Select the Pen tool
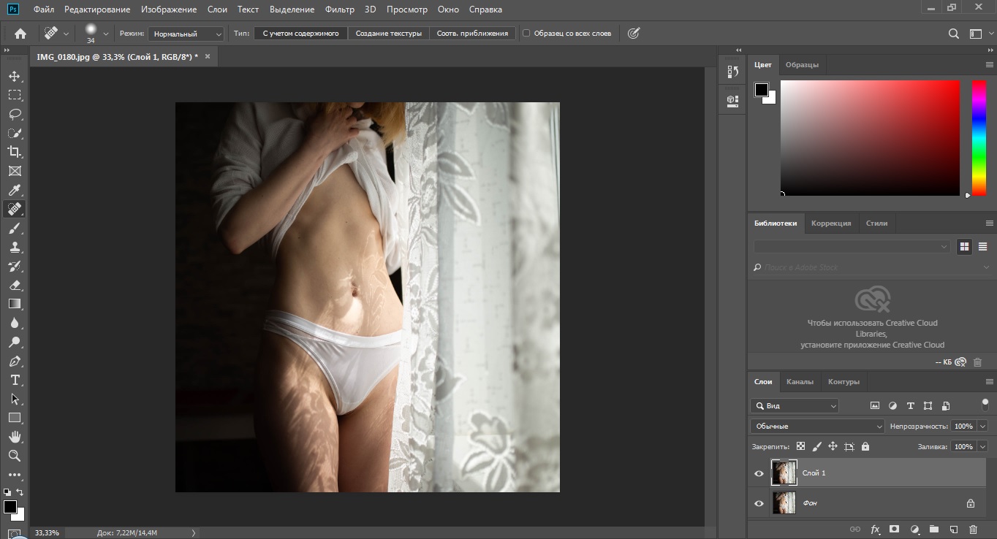Viewport: 997px width, 539px height. click(15, 361)
